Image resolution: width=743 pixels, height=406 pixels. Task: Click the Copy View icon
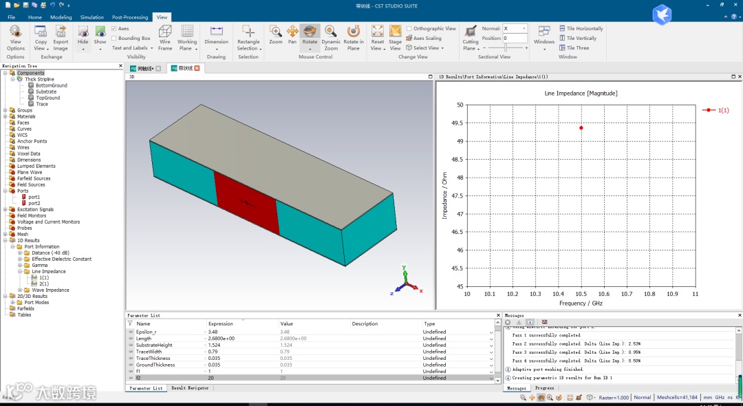(41, 32)
